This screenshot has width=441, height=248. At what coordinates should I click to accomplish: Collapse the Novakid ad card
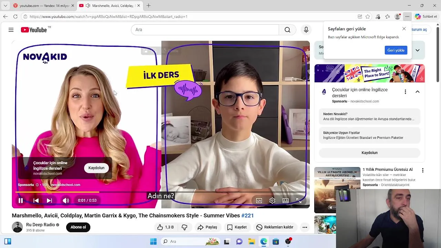418,92
